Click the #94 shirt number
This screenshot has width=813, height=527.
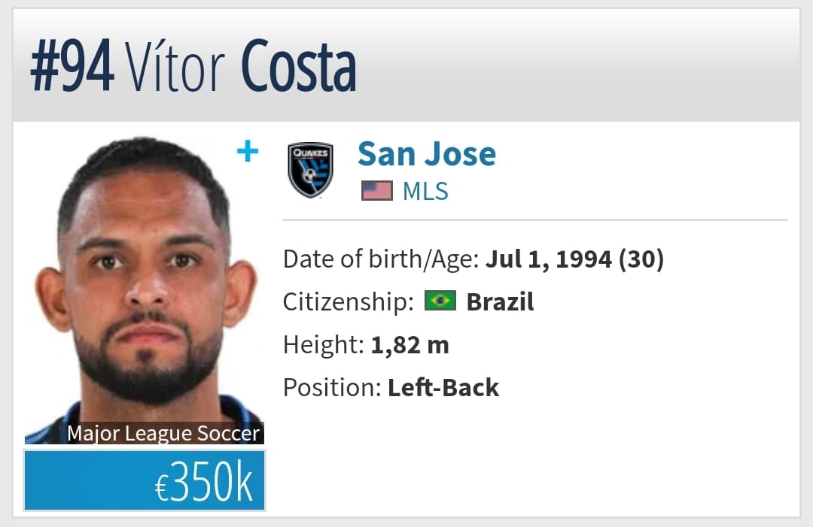pos(72,66)
